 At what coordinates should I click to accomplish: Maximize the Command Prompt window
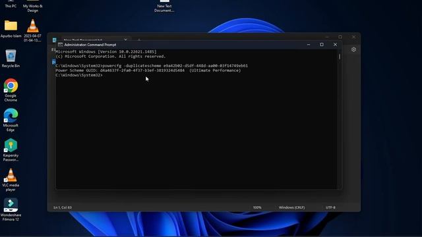coord(322,45)
